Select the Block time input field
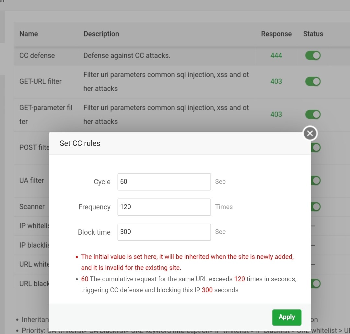350x334 pixels. (x=164, y=232)
